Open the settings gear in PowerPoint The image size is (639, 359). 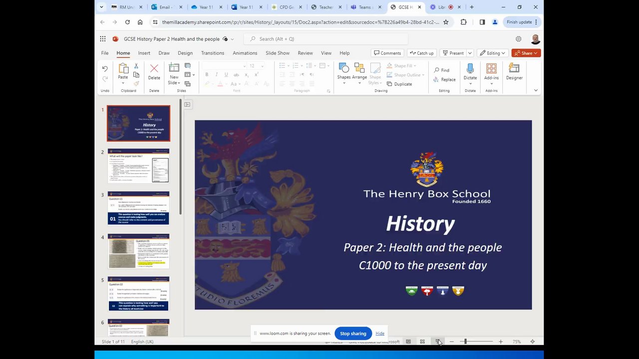[x=519, y=39]
